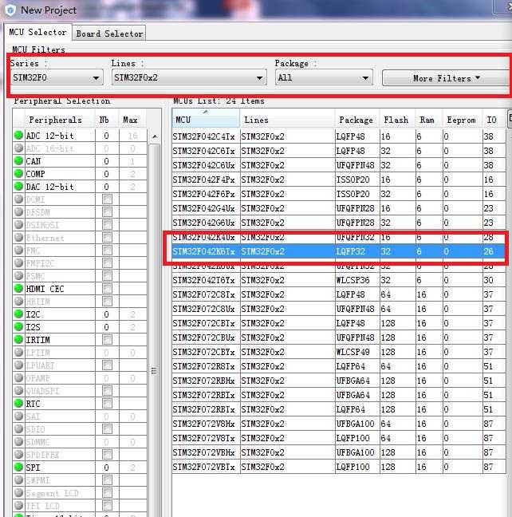512x517 pixels.
Task: Sort MCU list by Ram column header
Action: (x=428, y=120)
